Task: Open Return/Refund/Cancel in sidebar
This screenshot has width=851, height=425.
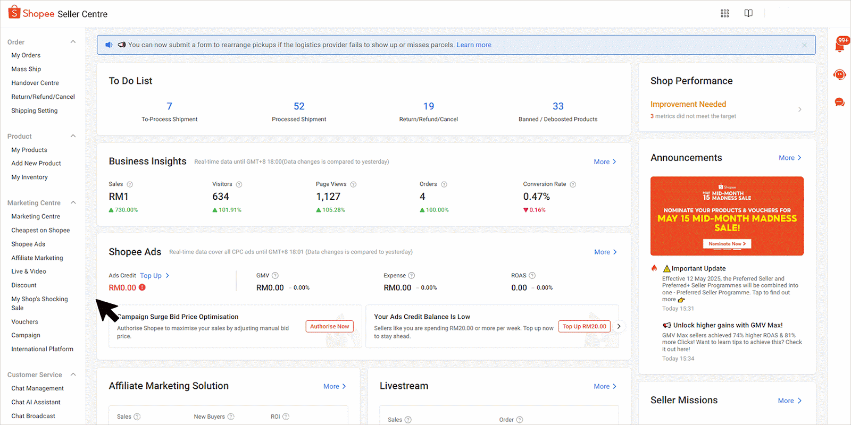Action: click(43, 97)
